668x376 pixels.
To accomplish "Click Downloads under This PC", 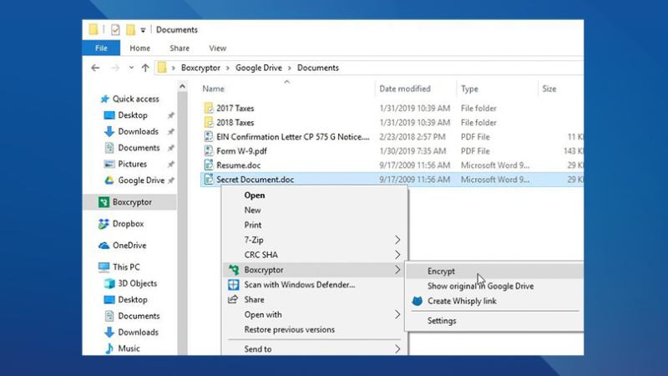I will click(138, 332).
